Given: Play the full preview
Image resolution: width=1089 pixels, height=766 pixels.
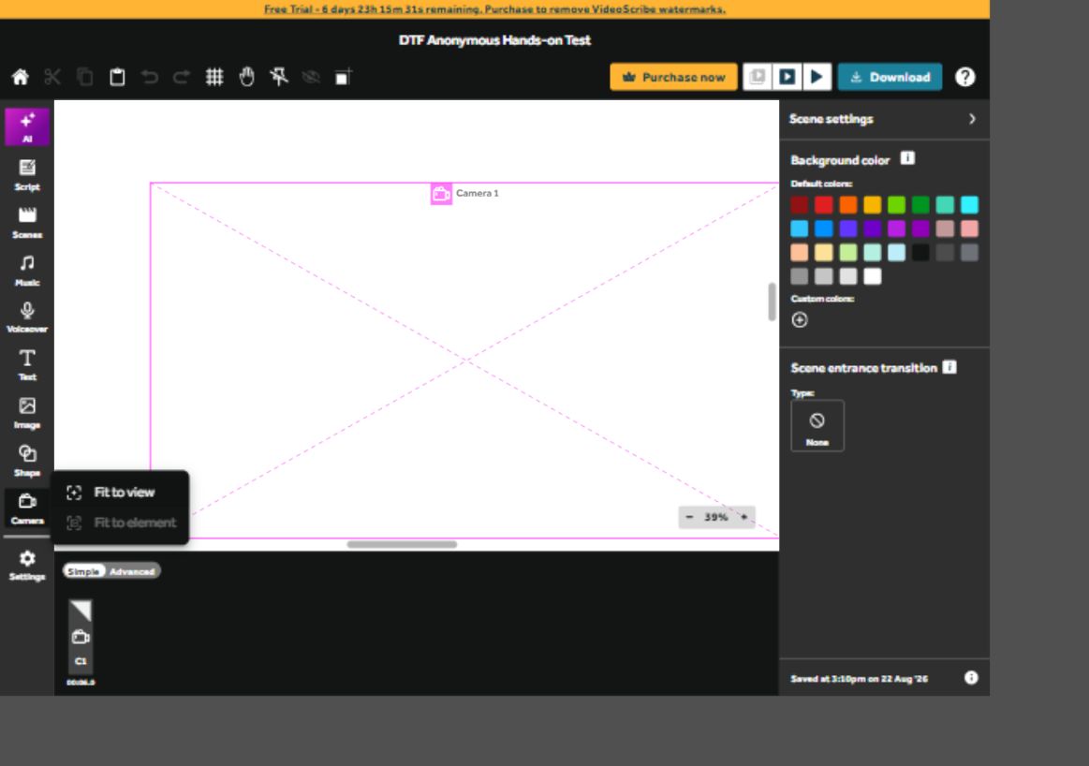Looking at the screenshot, I should 817,77.
